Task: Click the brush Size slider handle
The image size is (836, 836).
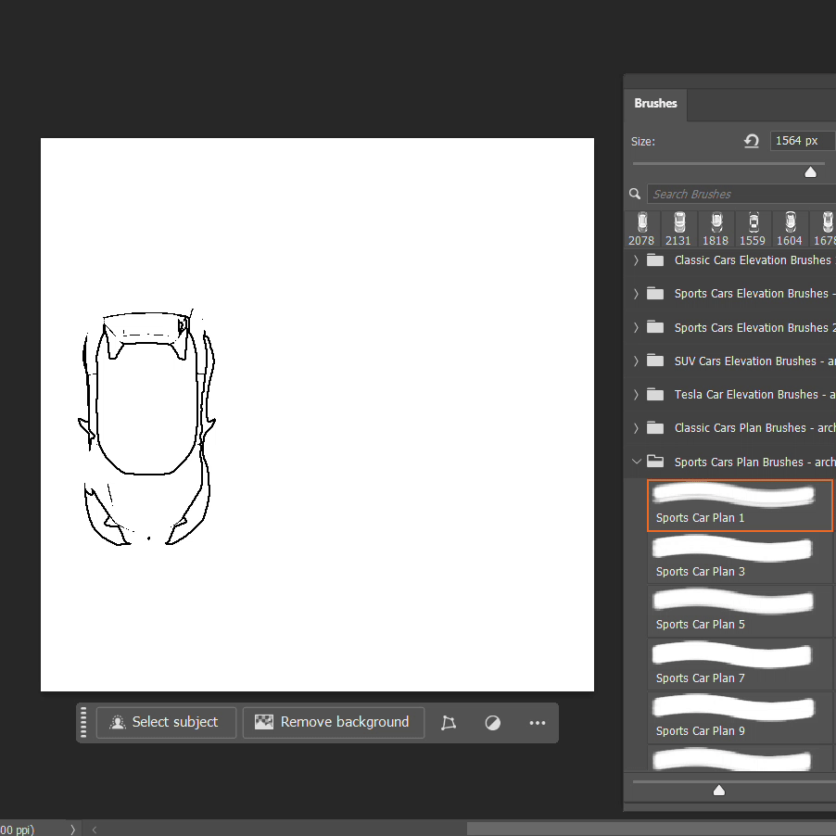Action: 811,171
